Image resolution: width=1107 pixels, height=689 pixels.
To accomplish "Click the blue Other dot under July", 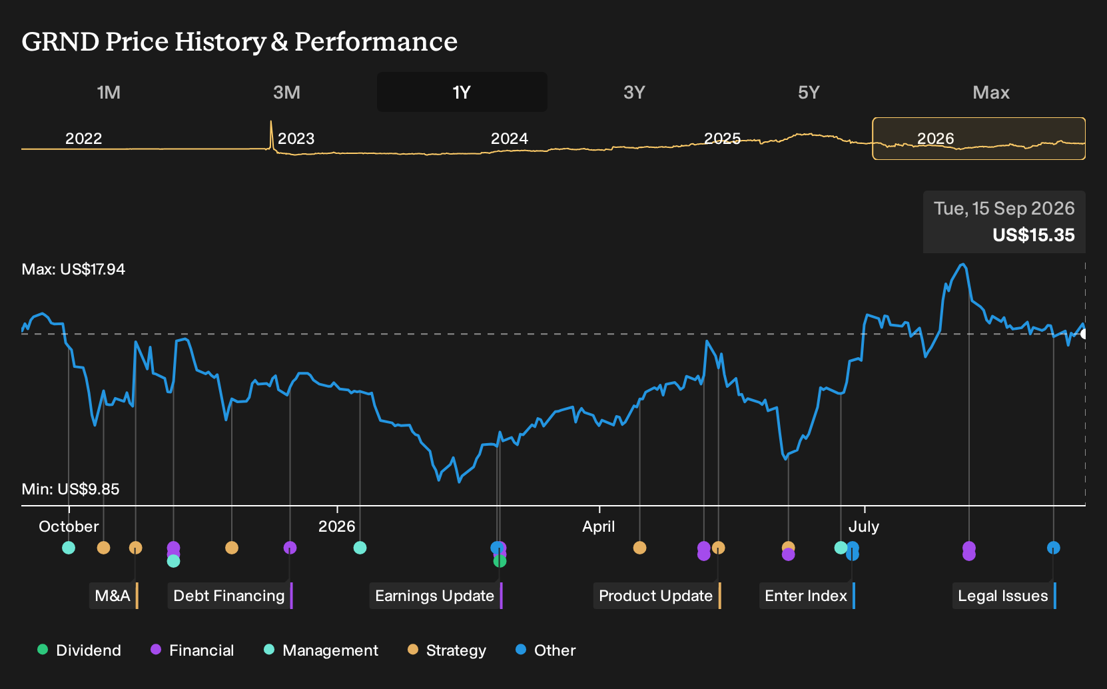I will coord(853,551).
